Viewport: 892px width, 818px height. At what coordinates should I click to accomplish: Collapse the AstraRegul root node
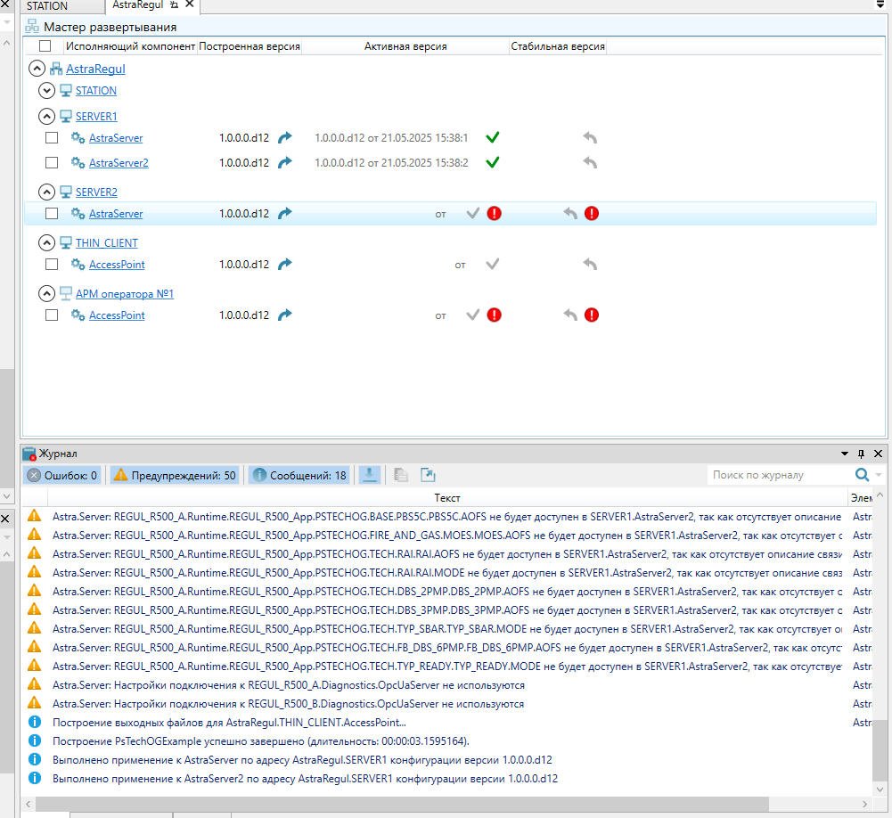37,69
